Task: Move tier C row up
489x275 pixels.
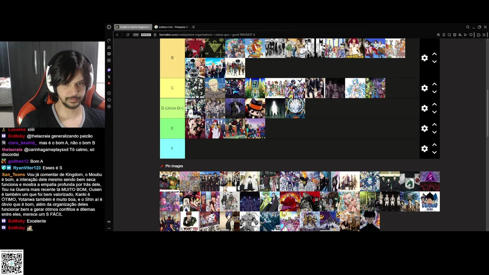Action: point(434,84)
